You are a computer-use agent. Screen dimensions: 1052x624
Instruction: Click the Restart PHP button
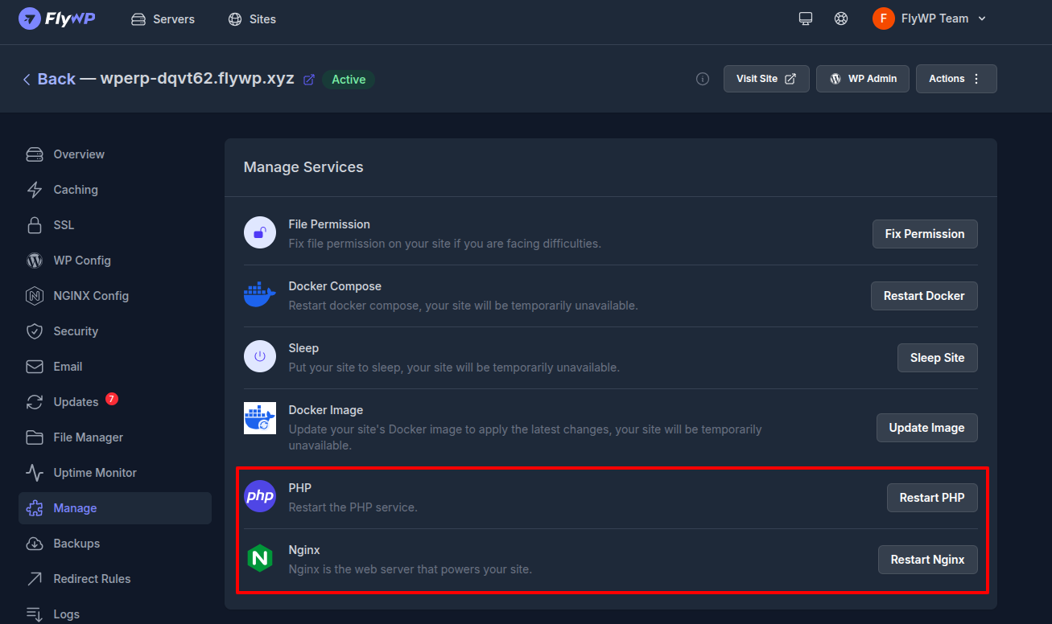(932, 498)
